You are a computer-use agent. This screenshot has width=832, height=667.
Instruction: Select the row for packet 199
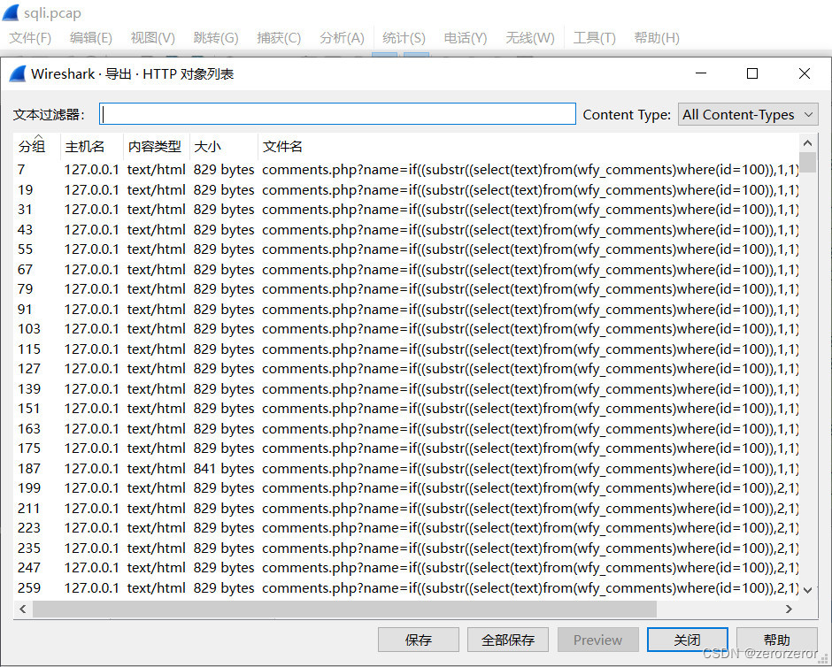pyautogui.click(x=406, y=487)
